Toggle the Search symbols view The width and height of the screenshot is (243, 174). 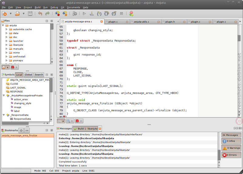[39, 75]
